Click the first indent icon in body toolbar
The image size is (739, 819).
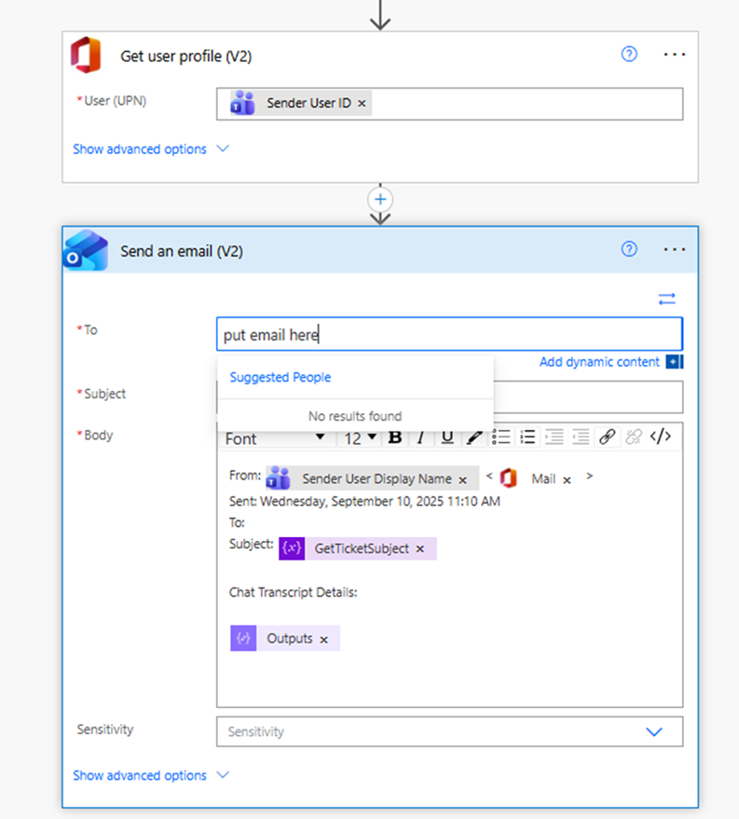554,437
